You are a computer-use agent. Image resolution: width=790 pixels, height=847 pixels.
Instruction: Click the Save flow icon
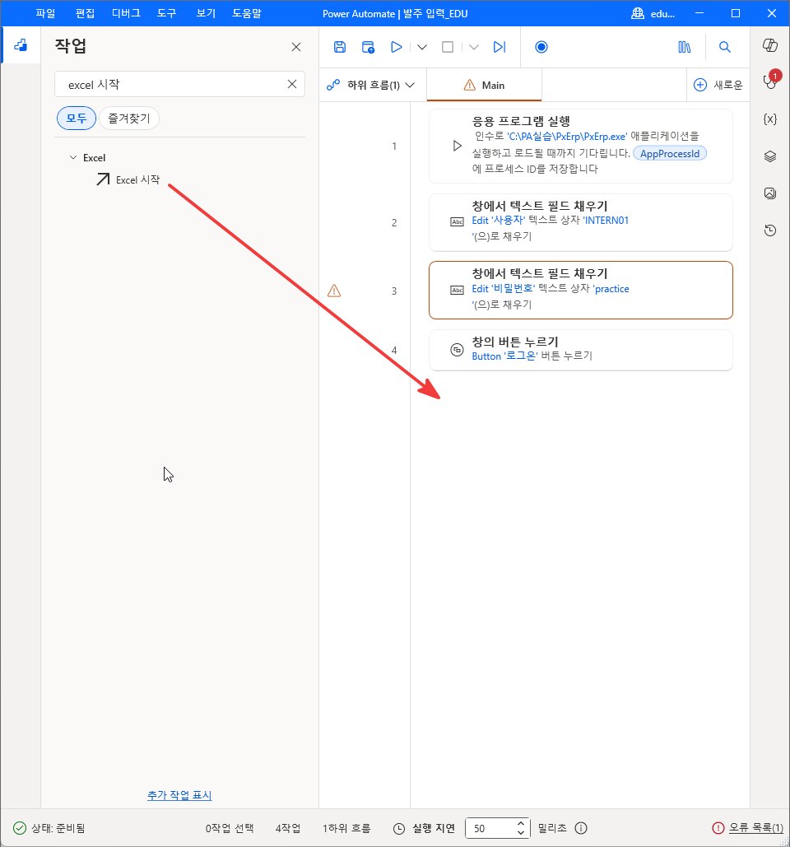click(340, 47)
